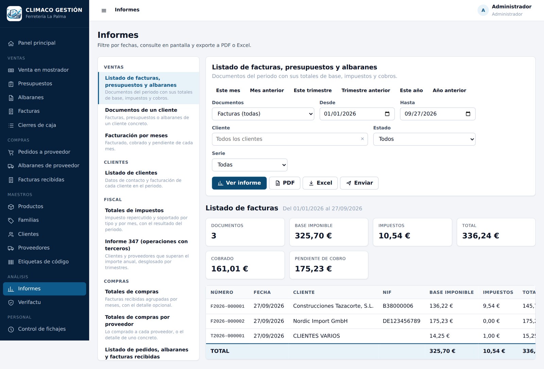Screen dimensions: 544x369
Task: Clear the Cliente field with X icon
Action: pos(362,139)
